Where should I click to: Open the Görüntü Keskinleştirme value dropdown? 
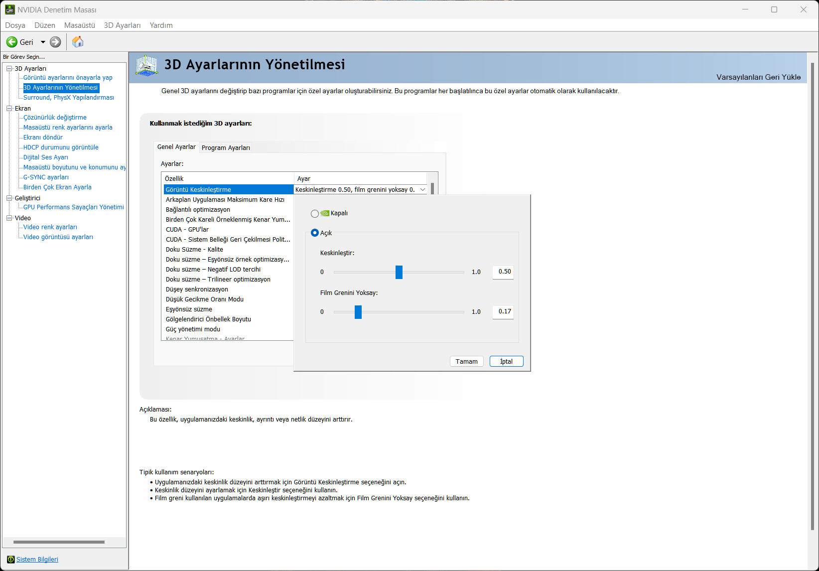click(x=422, y=189)
